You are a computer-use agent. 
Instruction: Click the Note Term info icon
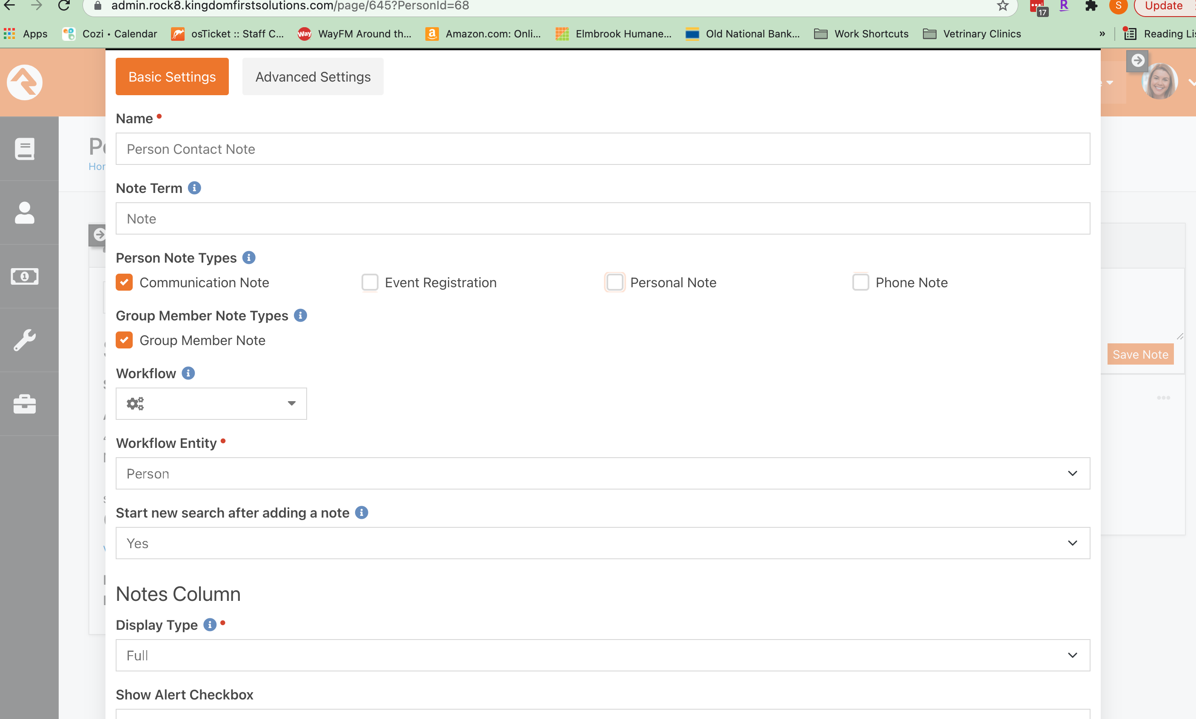click(x=194, y=188)
